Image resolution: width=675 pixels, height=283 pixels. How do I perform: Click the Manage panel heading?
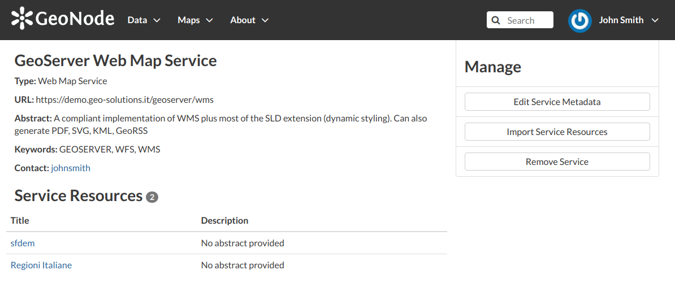click(493, 67)
